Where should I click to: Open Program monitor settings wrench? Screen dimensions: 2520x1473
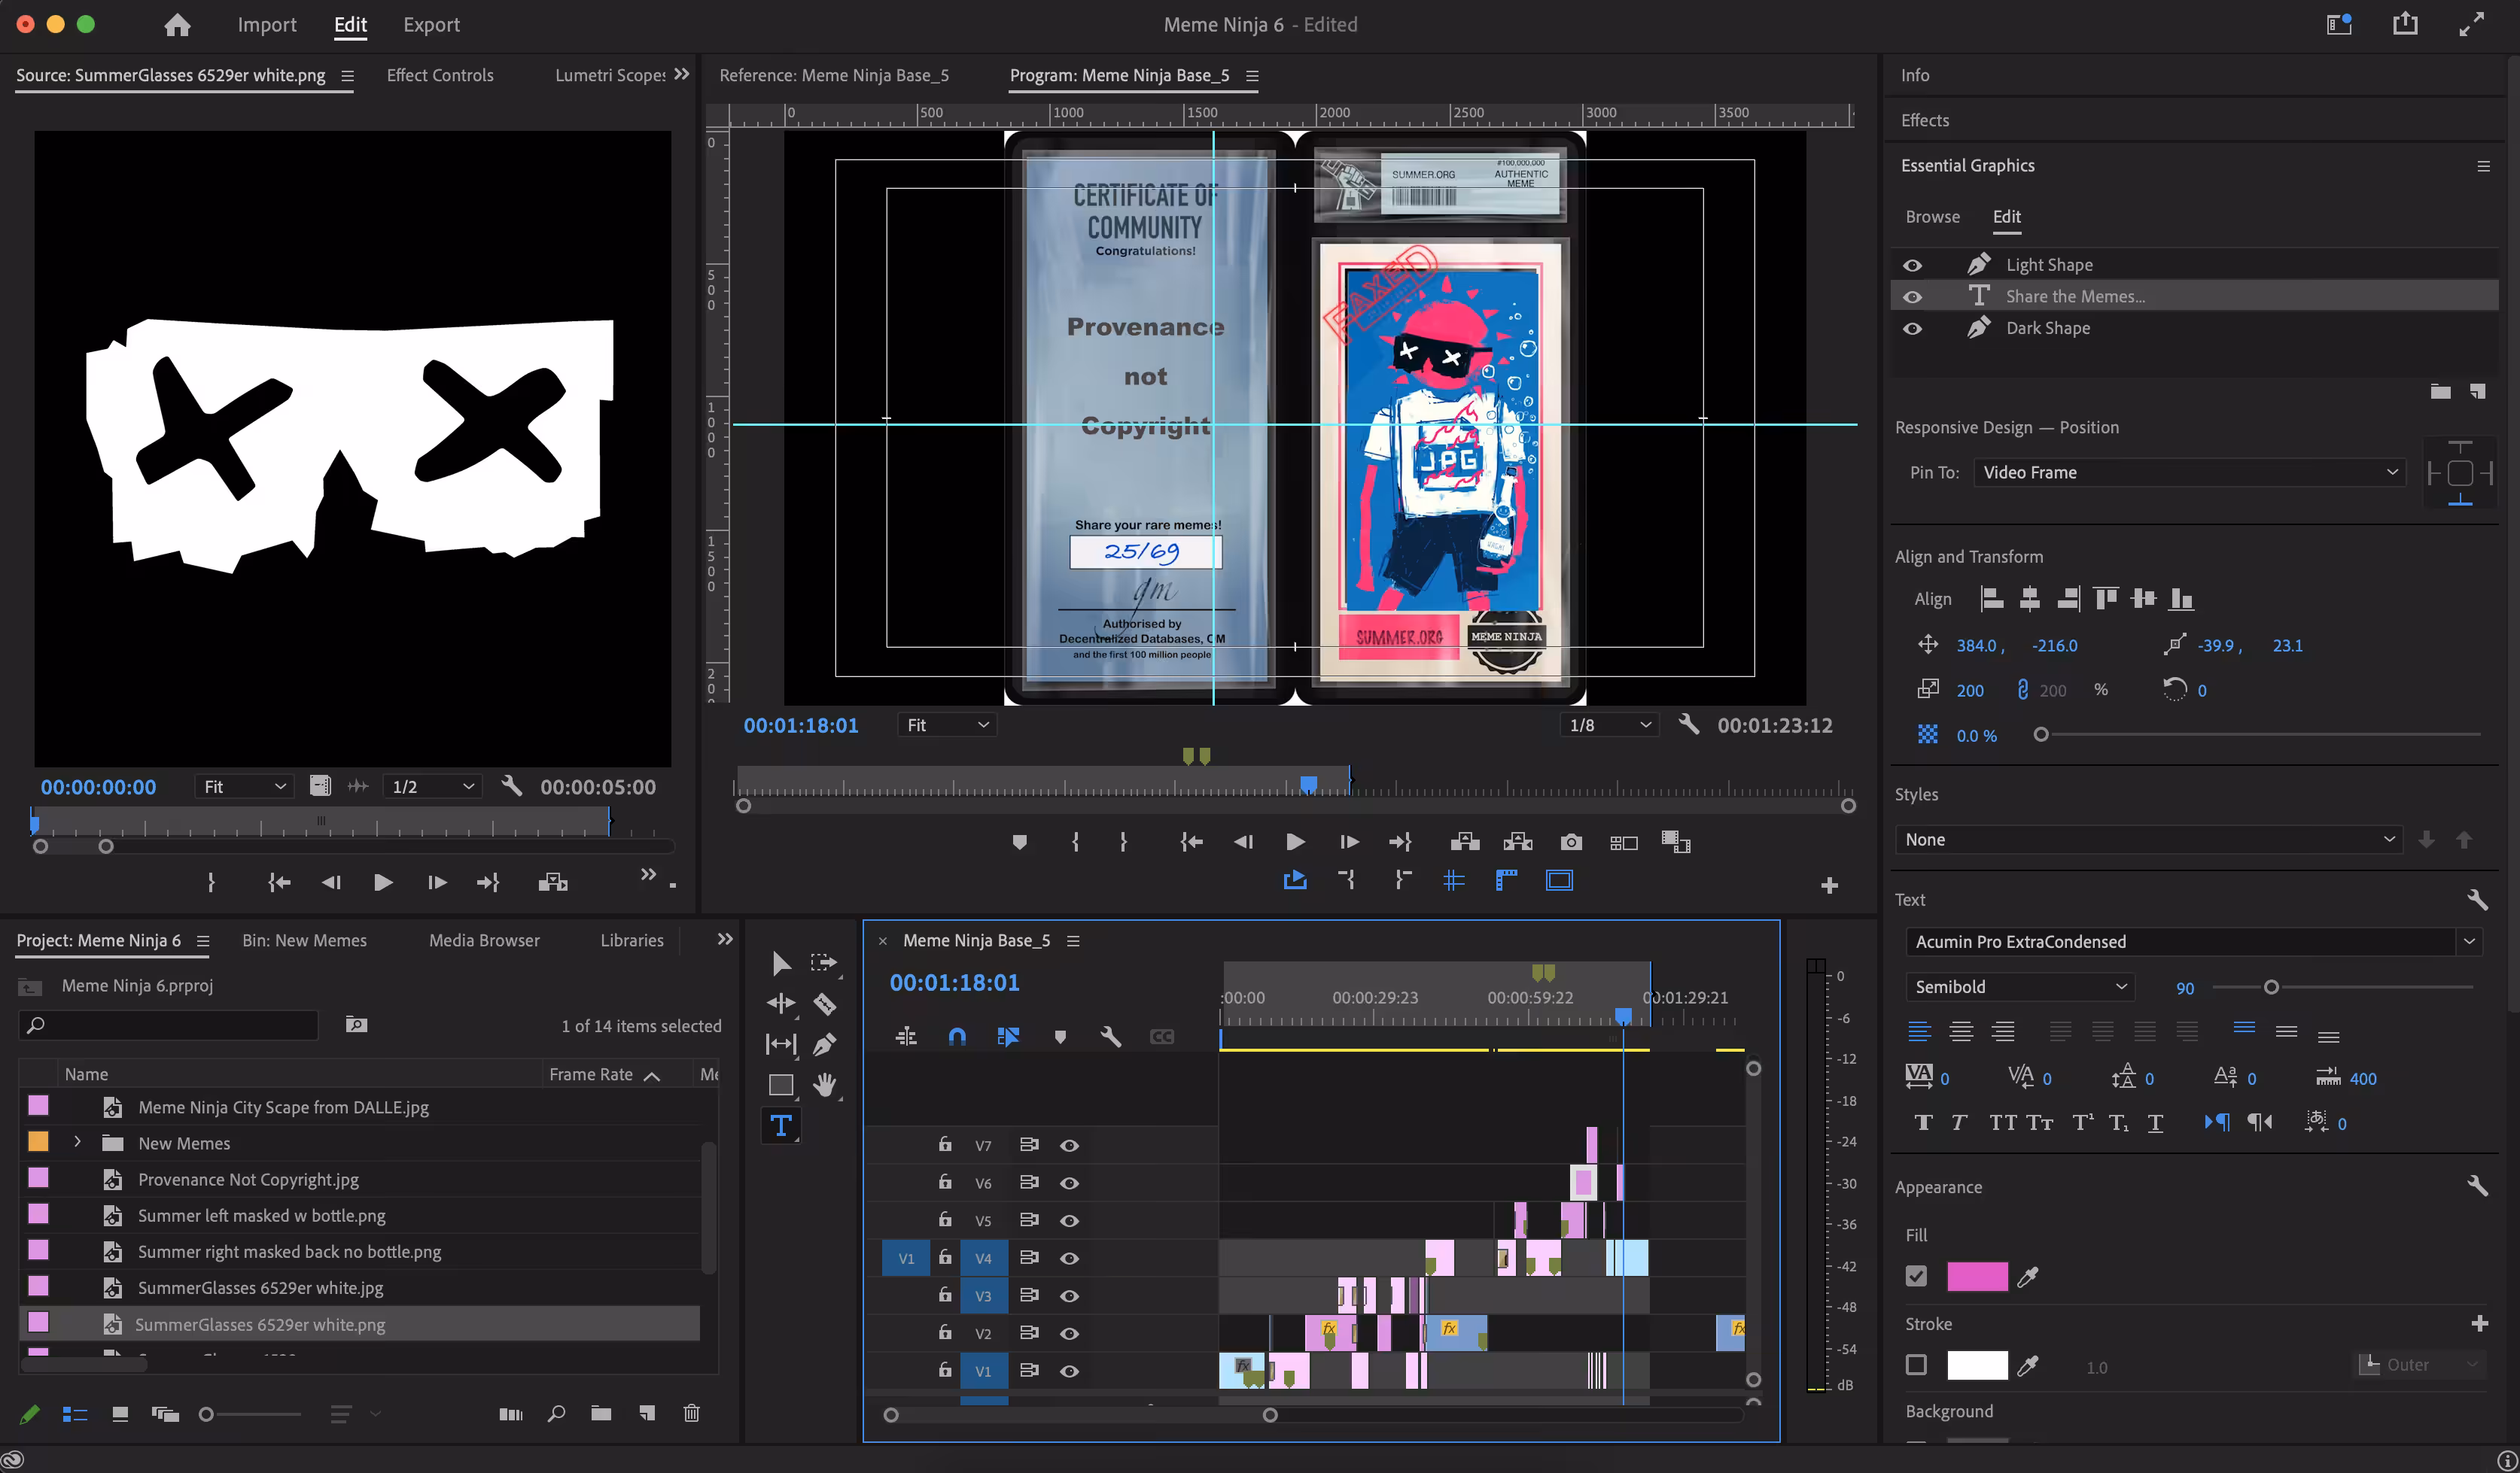click(x=1689, y=724)
